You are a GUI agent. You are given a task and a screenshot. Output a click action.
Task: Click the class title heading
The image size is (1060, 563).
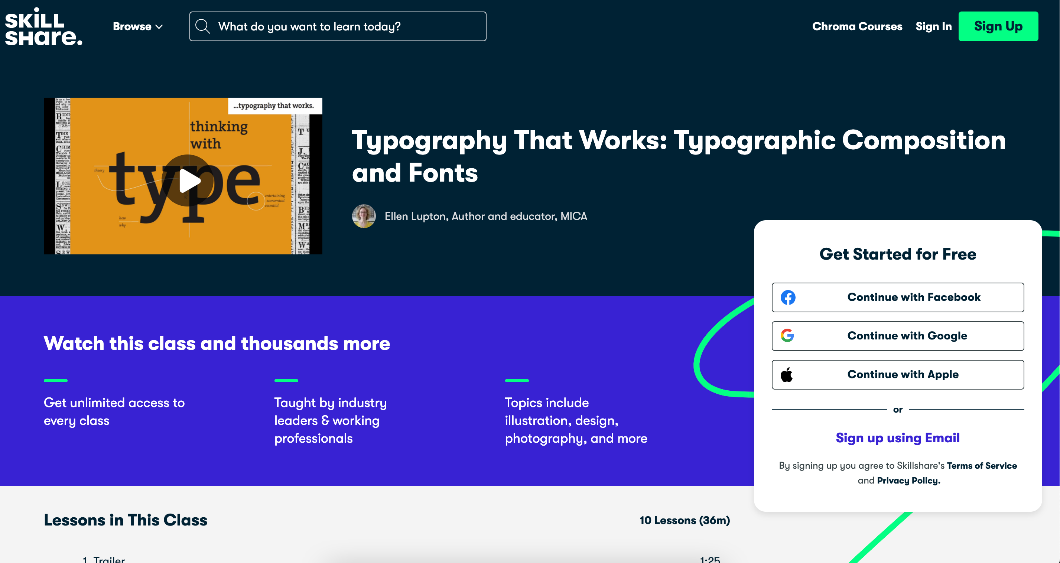tap(679, 156)
